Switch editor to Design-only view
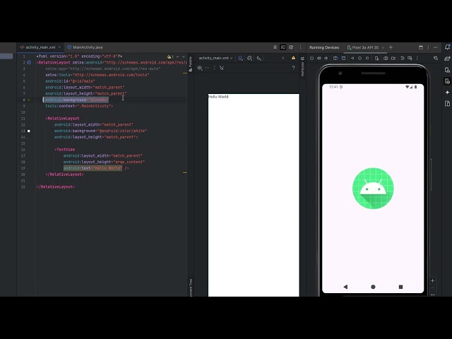Screen dimensions: 452x339 (x=291, y=47)
